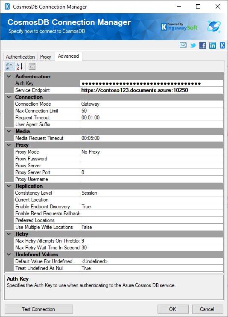Screen dimensions: 228x317
Task: Edit the Media Request Timeout value 00:05:00
Action: coord(152,138)
